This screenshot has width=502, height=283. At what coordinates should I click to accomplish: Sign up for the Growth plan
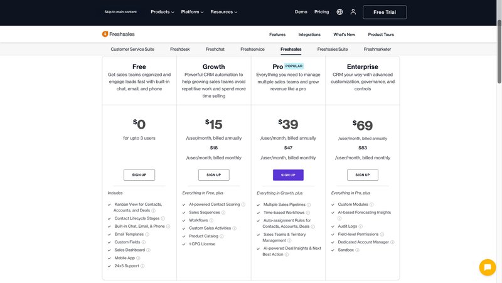(x=214, y=175)
